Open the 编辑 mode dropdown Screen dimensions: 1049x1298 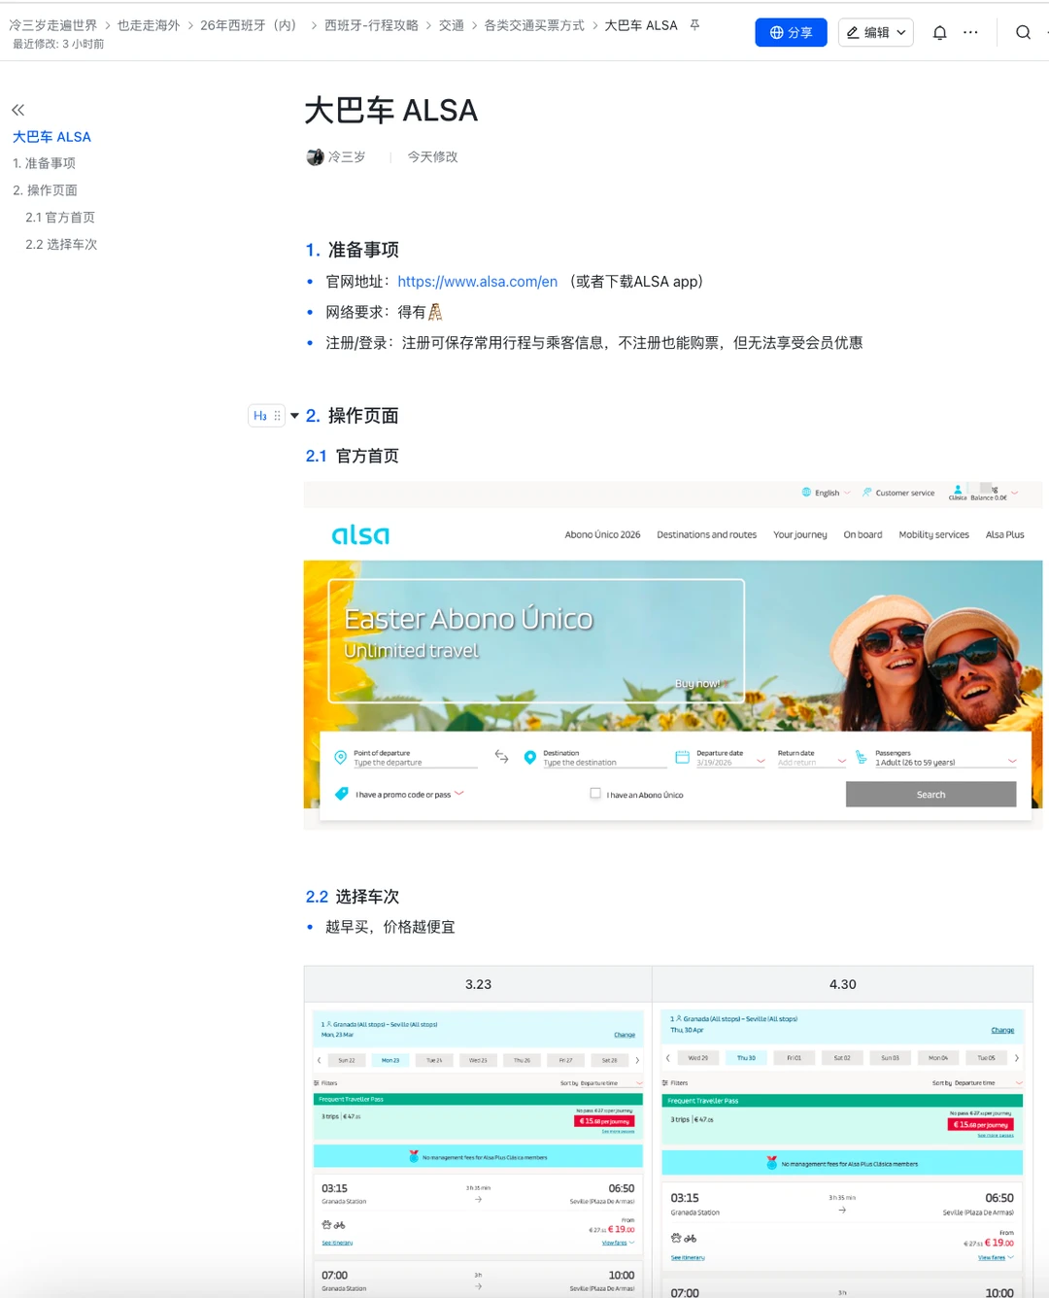click(x=875, y=32)
